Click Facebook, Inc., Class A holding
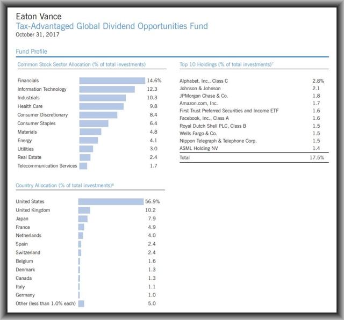 pos(204,118)
